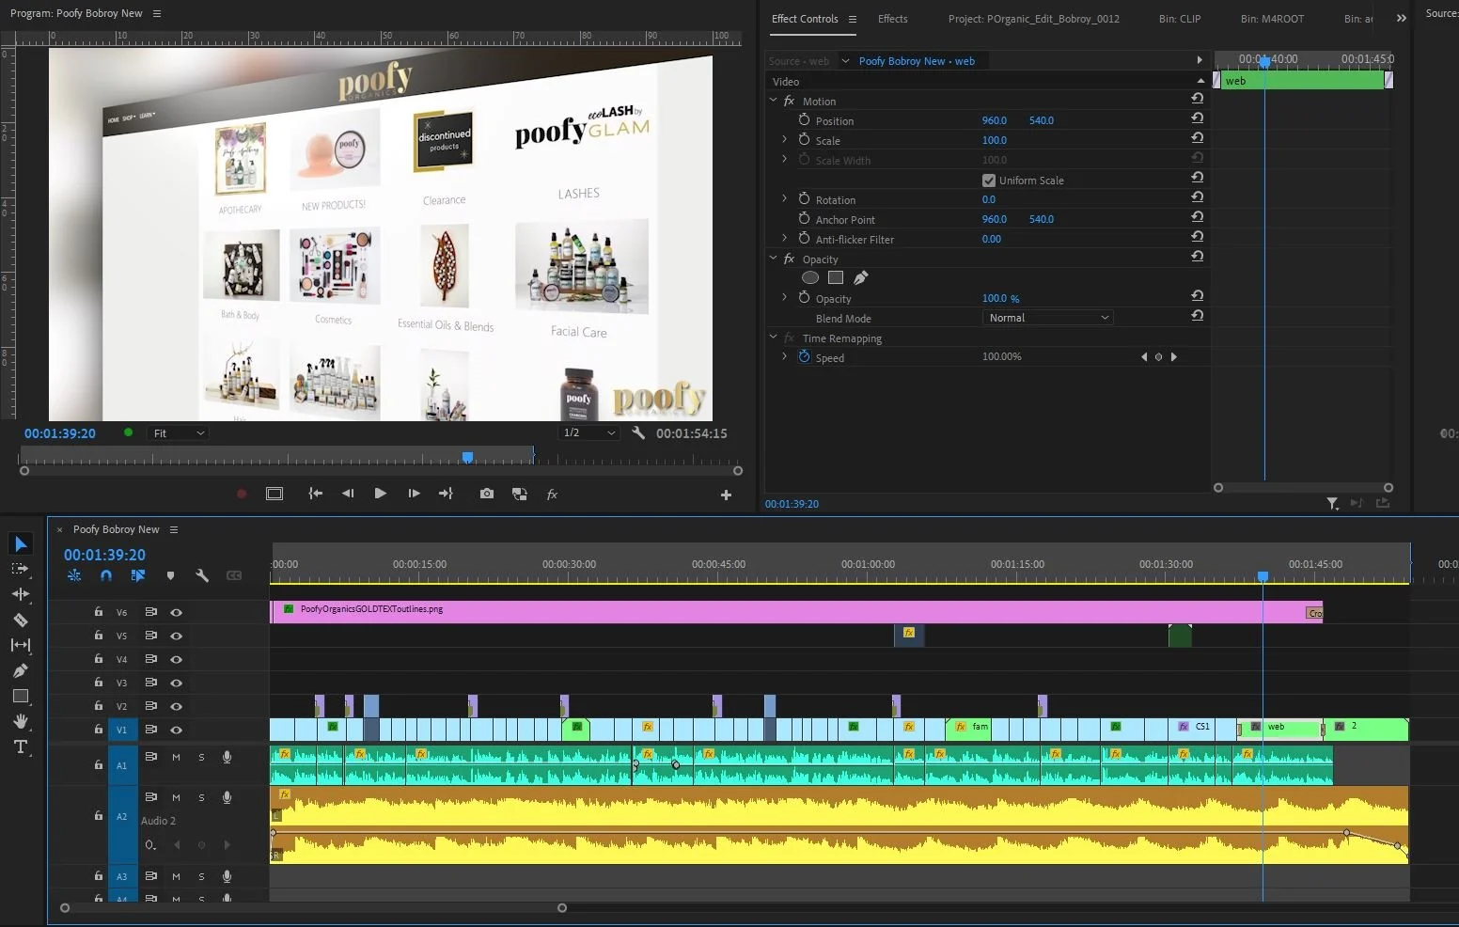
Task: Click the Play button in Program monitor
Action: coord(380,494)
